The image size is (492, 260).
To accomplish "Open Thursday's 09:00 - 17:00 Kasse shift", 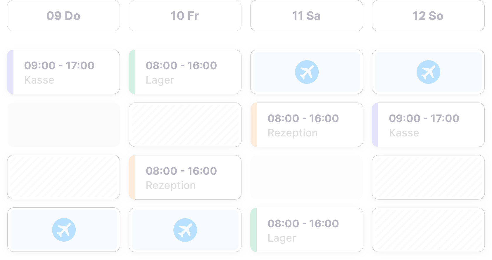I will pos(63,72).
